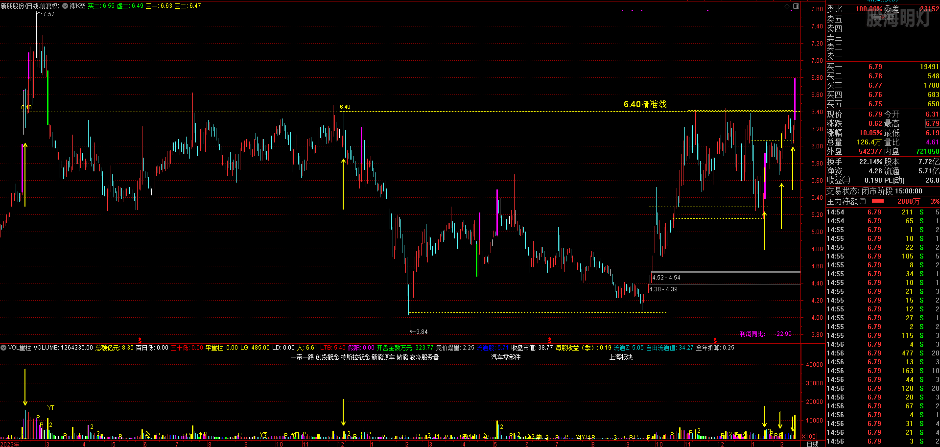Click the 交易状态 闭市阶段 status line

coord(874,191)
